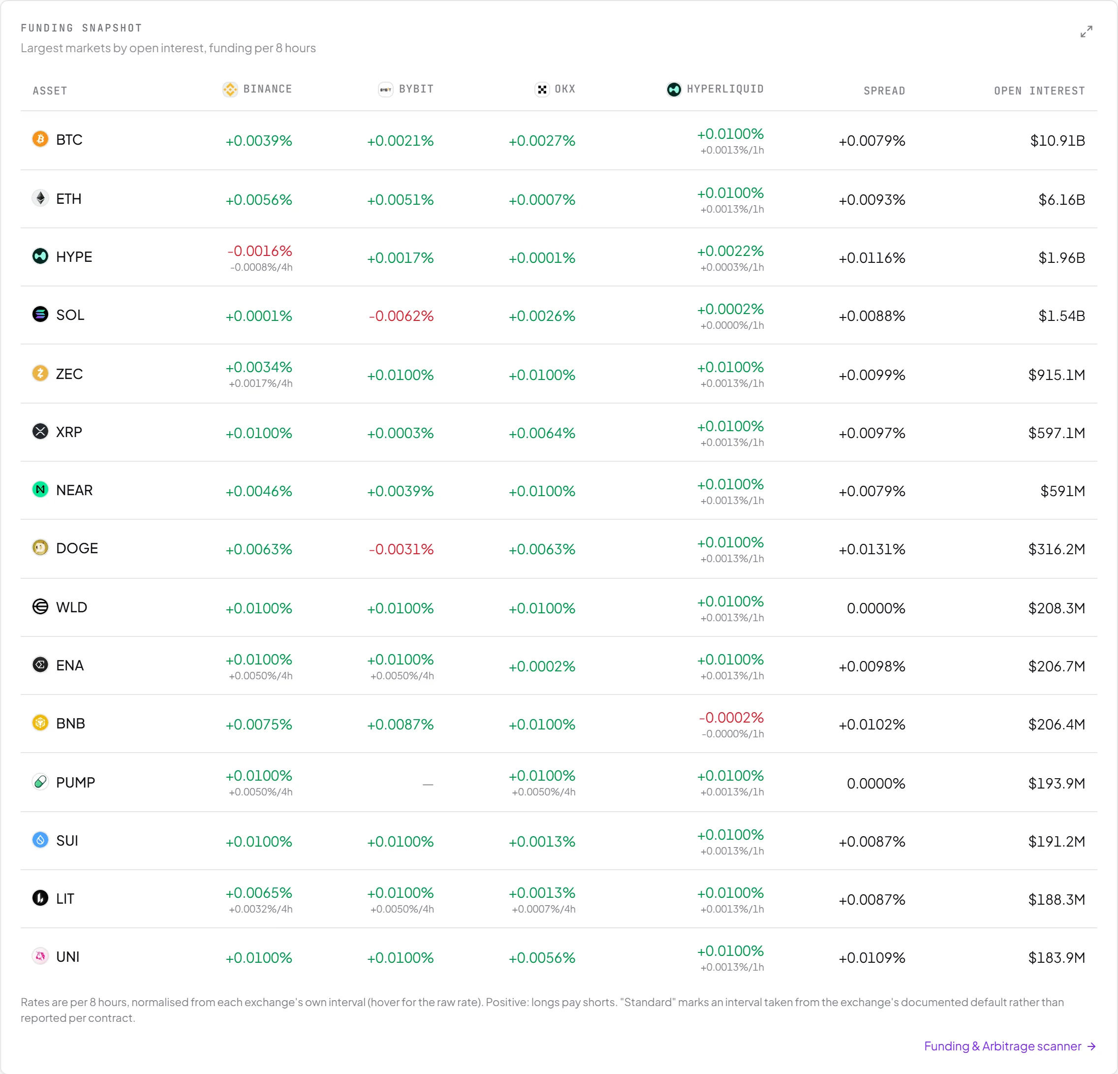Click ZEC open interest $915.1M

(1056, 375)
